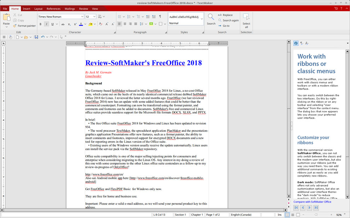Click the Select all icon
350x218 pixels.
click(246, 17)
